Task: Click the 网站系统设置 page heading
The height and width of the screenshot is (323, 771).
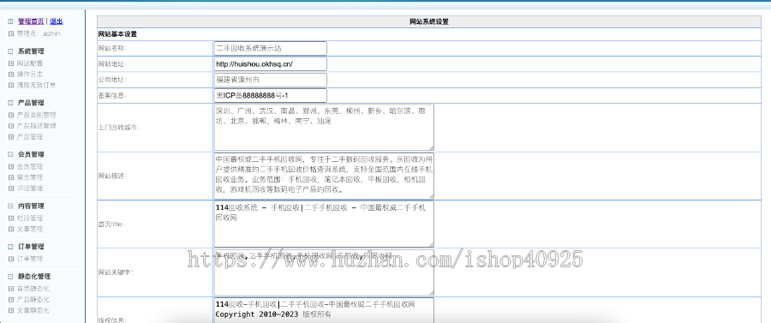Action: pos(429,21)
